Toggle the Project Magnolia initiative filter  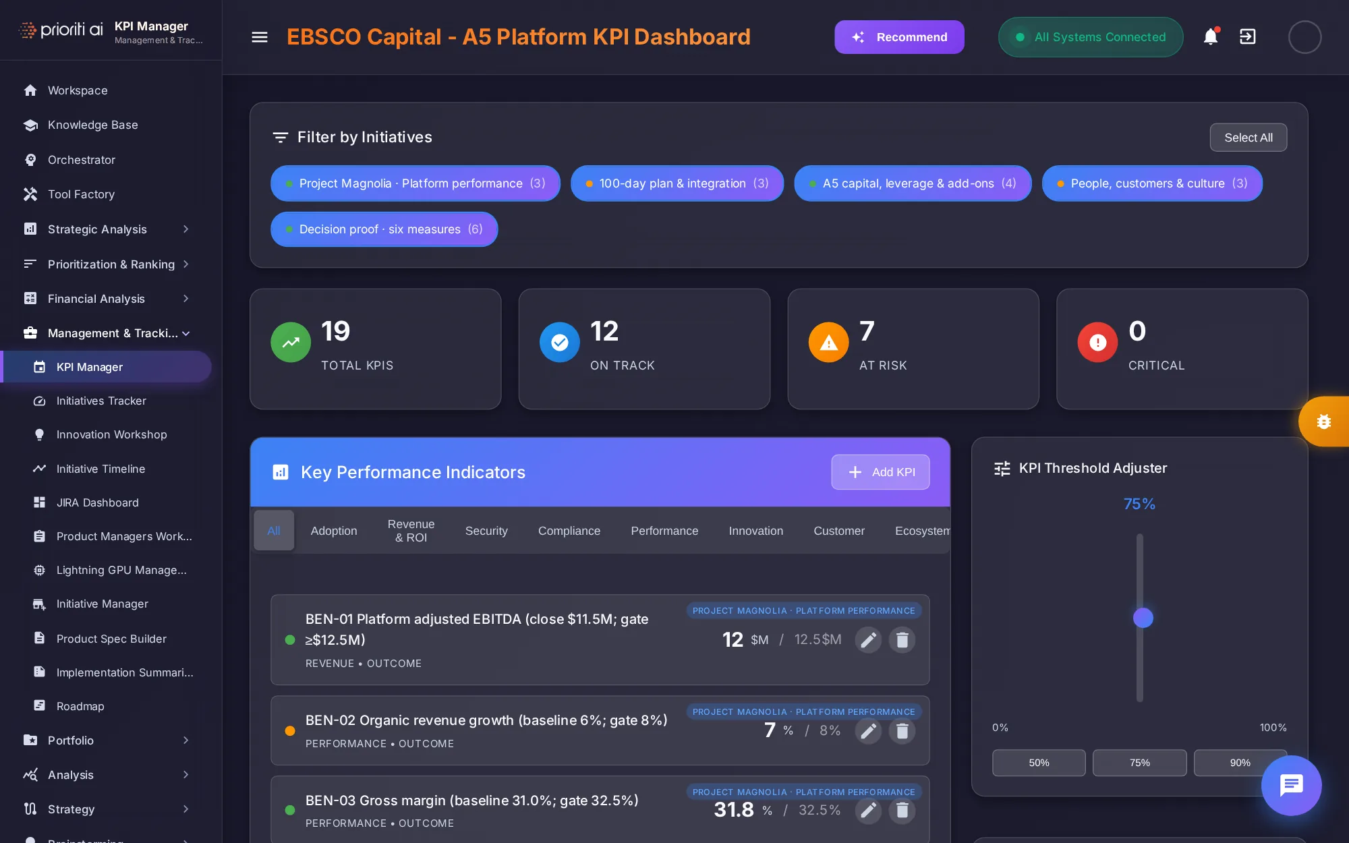pos(415,183)
